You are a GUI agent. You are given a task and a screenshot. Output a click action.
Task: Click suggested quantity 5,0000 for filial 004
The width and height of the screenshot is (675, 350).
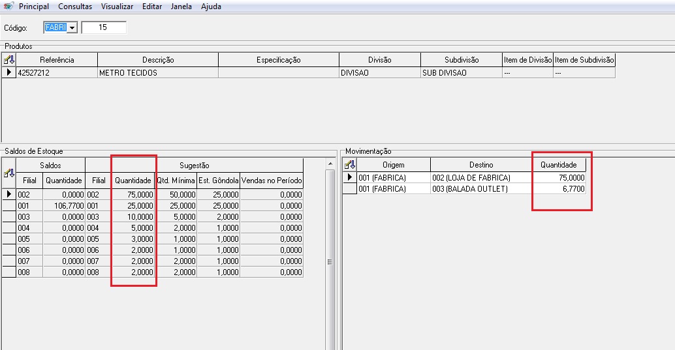pos(133,228)
